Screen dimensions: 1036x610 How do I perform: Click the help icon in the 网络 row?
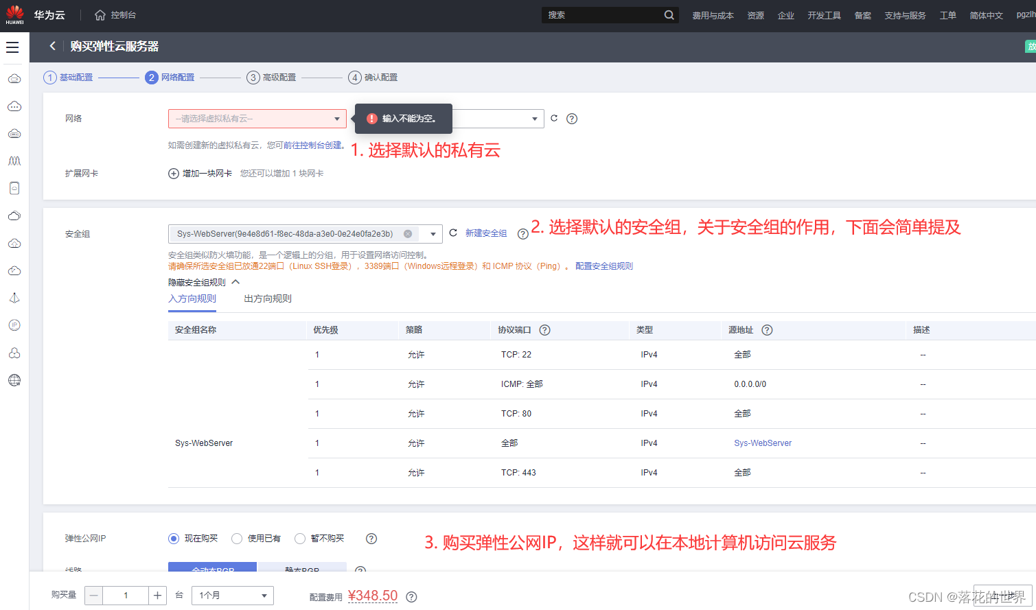572,119
